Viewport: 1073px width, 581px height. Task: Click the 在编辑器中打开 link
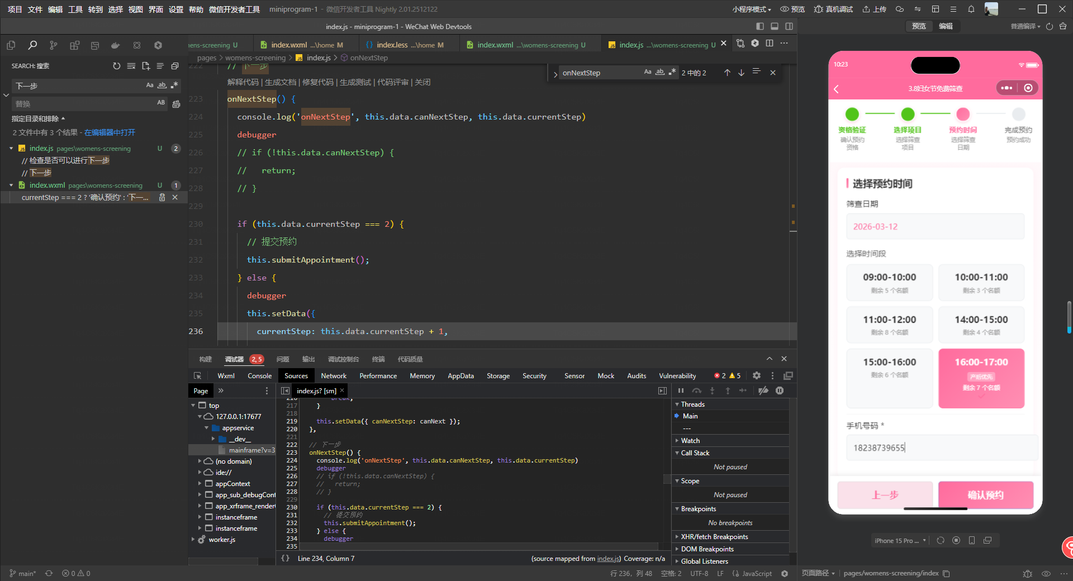(110, 132)
